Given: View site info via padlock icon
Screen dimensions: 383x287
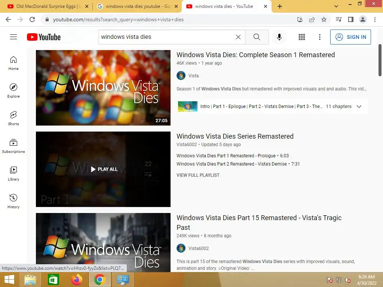Looking at the screenshot, I should click(x=47, y=19).
